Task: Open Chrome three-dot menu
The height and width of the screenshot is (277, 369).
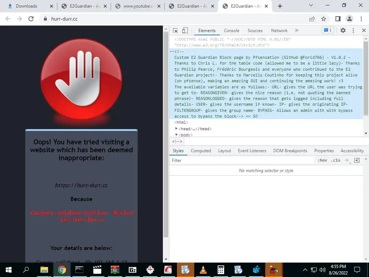Action: (361, 19)
